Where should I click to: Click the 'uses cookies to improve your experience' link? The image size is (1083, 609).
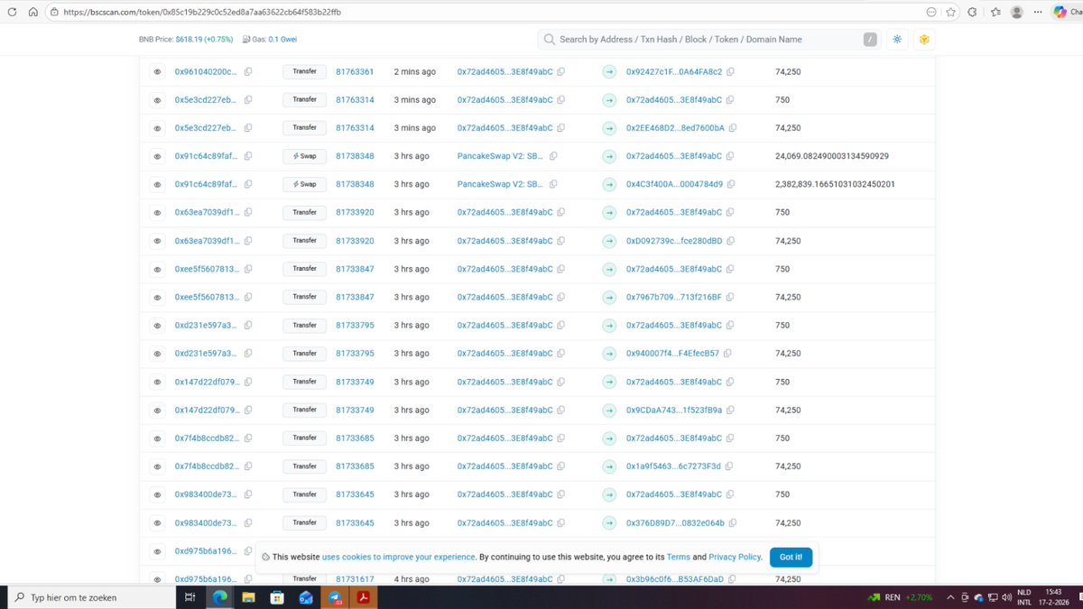(398, 558)
